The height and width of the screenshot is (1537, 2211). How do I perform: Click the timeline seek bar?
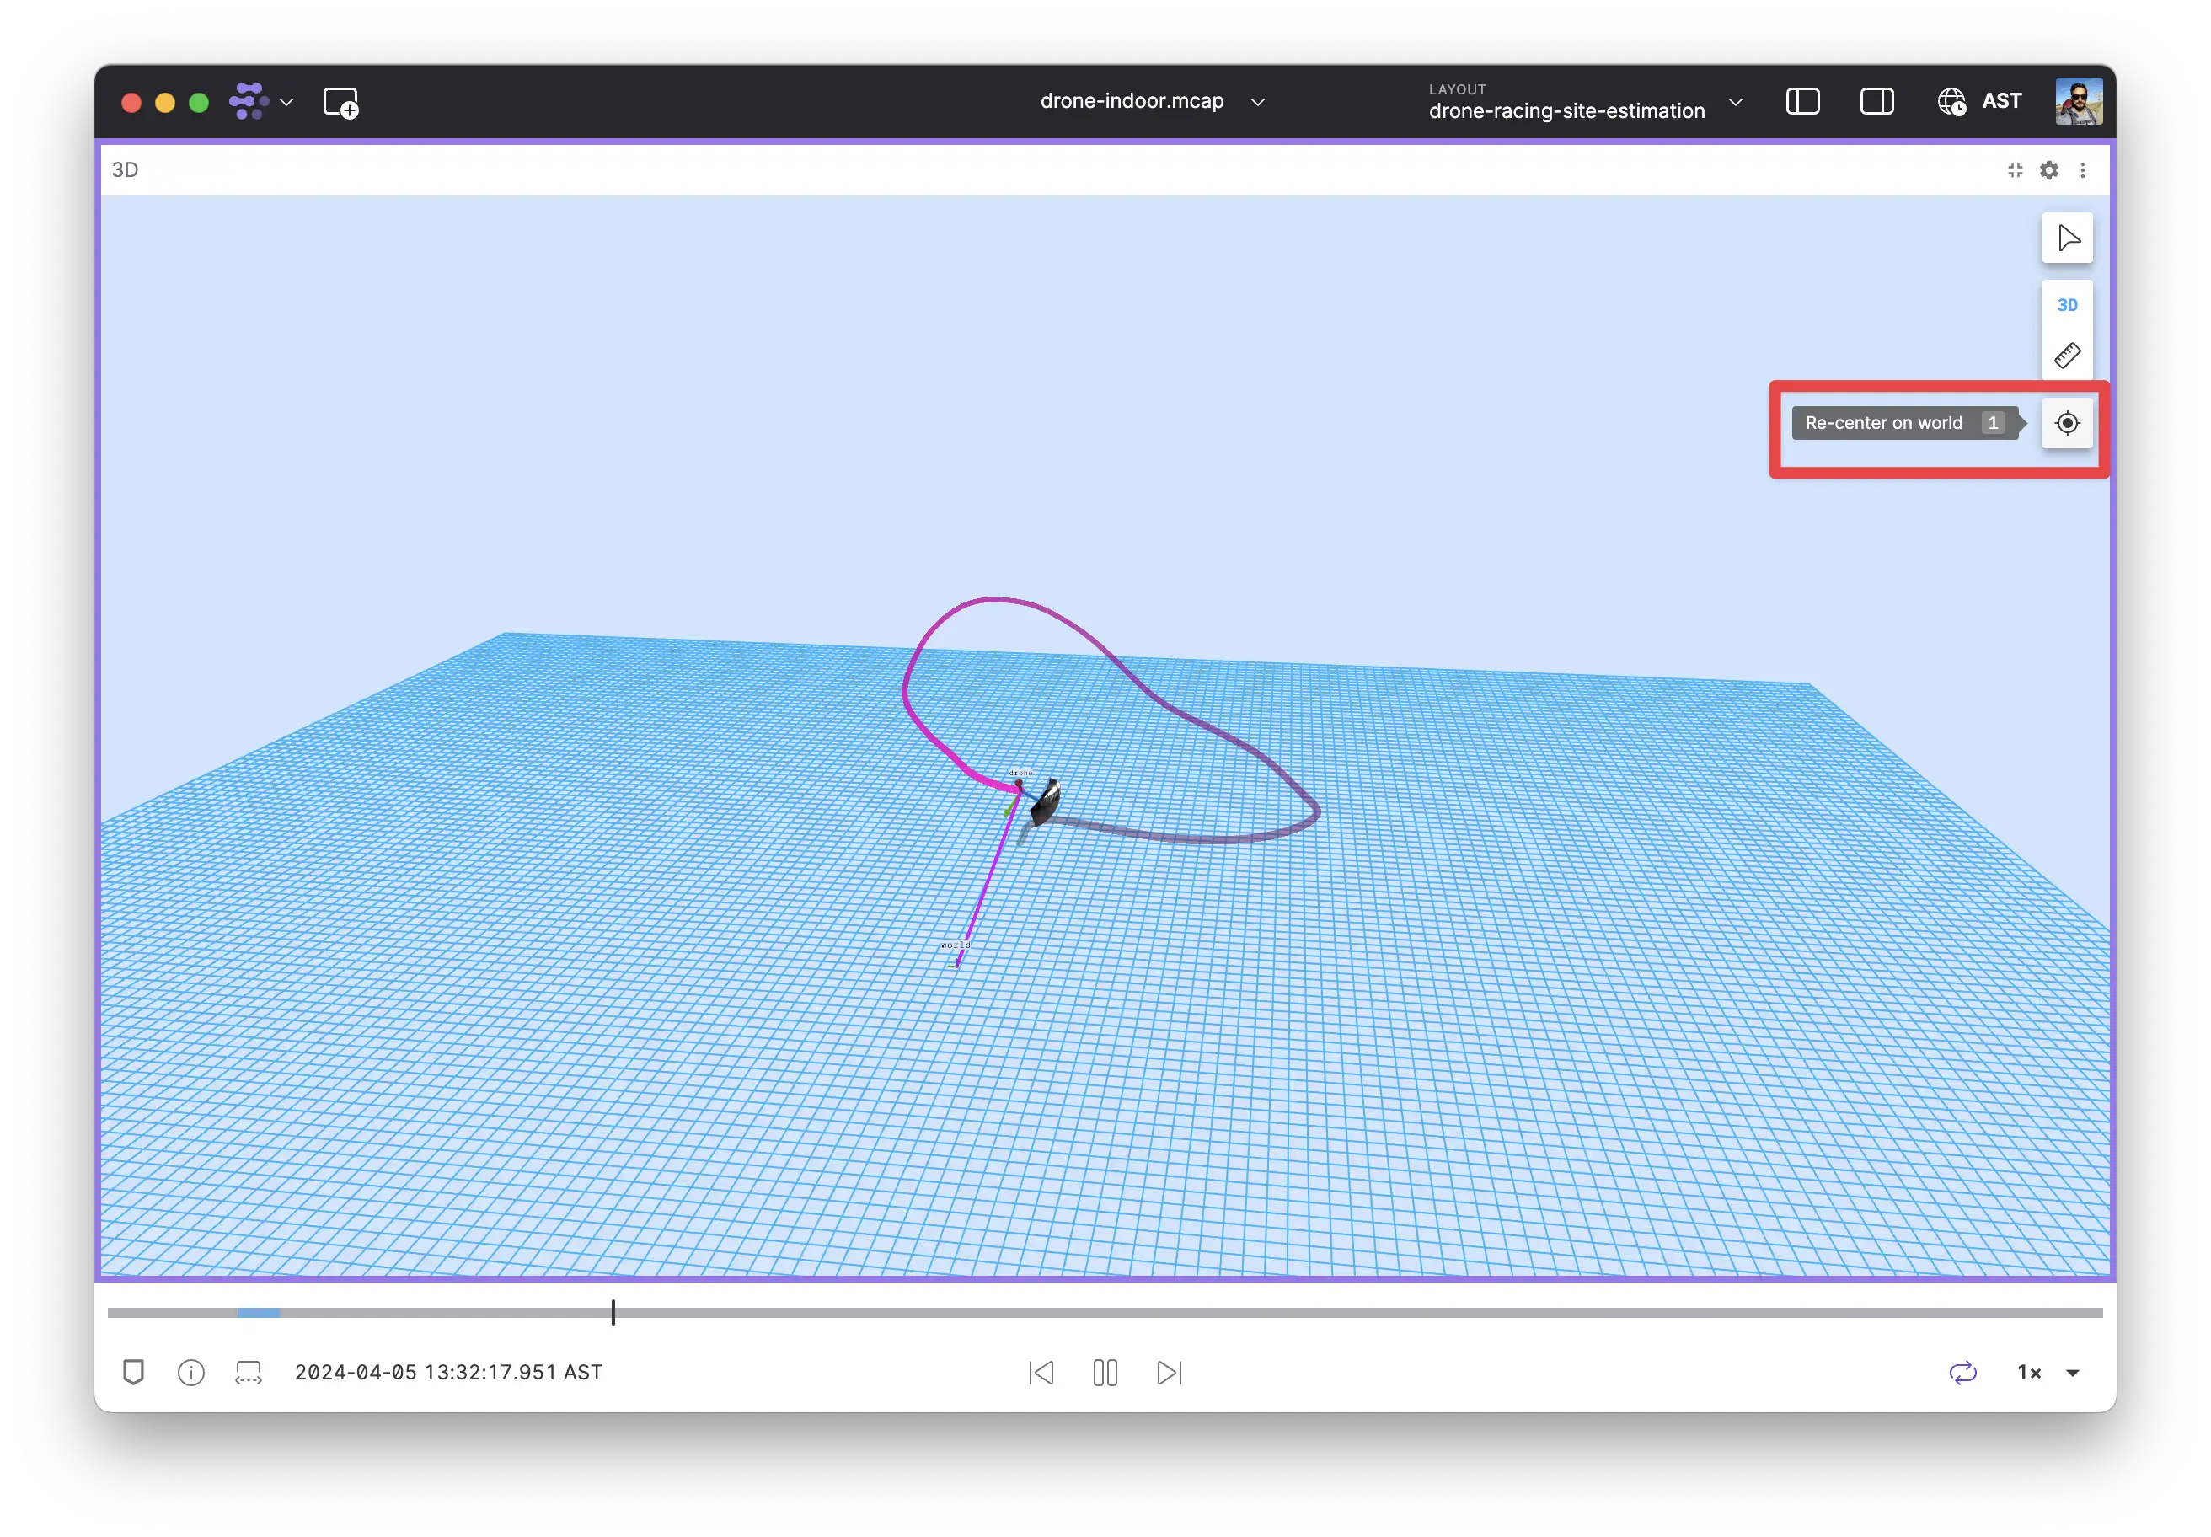tap(1107, 1312)
